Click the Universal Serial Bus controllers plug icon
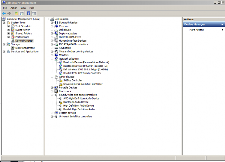225x162 pixels. click(56, 116)
